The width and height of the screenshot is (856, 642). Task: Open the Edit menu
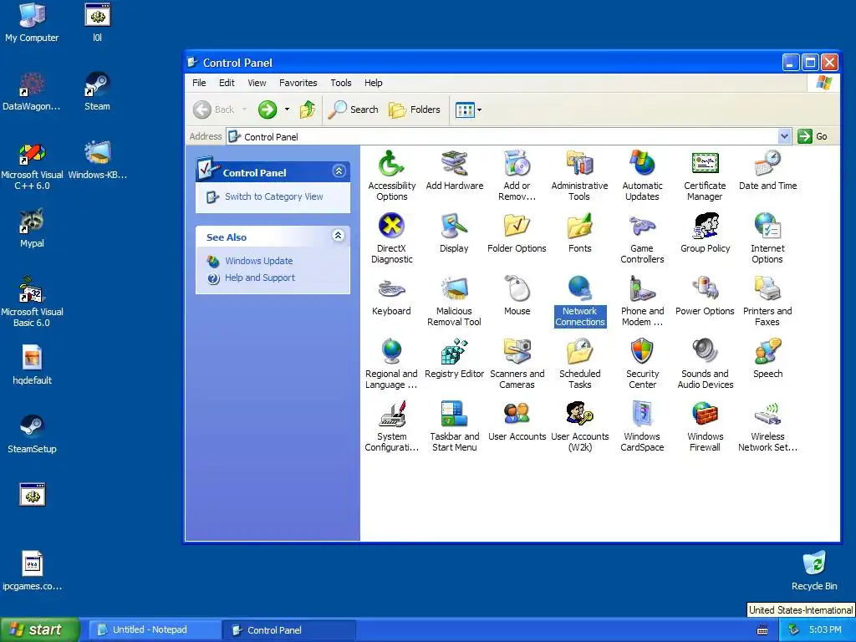[x=227, y=83]
